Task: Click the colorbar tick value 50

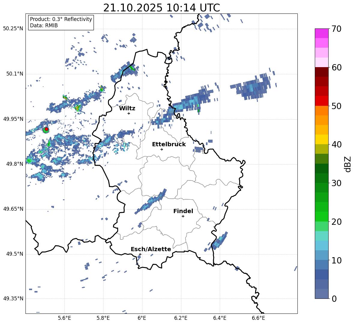Action: [x=336, y=106]
